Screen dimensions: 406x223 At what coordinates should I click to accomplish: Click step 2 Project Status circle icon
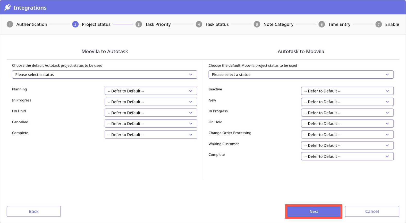(75, 24)
